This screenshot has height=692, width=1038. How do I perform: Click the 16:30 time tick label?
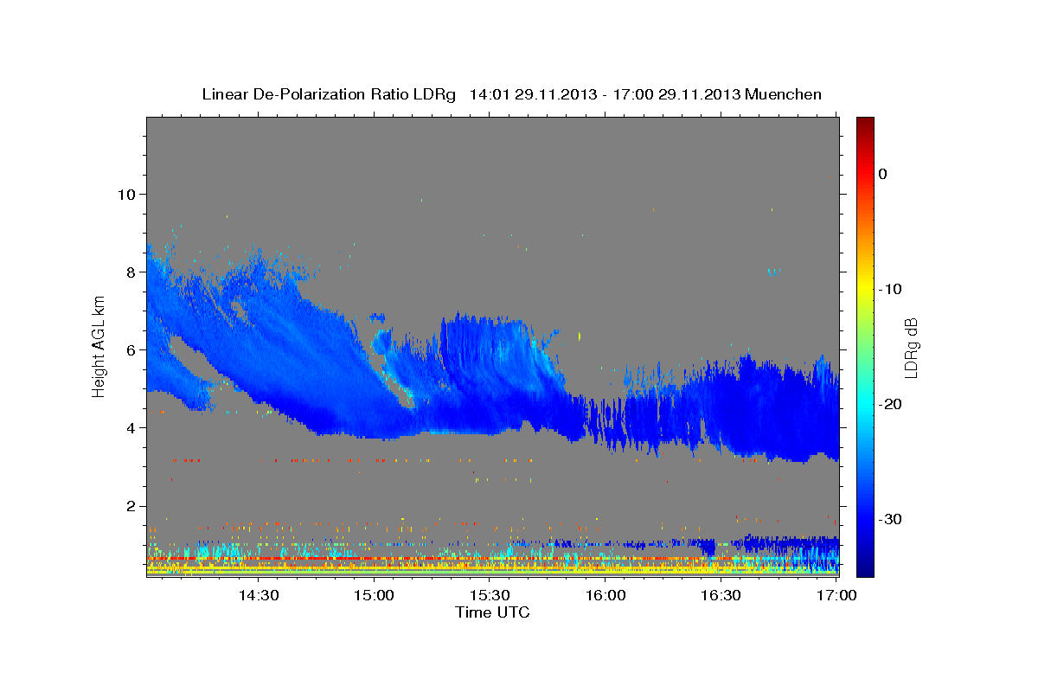(721, 596)
